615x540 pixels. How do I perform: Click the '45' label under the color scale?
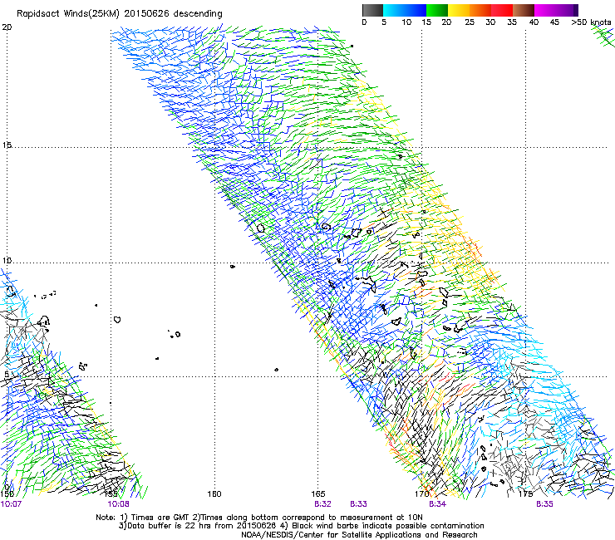[x=554, y=22]
